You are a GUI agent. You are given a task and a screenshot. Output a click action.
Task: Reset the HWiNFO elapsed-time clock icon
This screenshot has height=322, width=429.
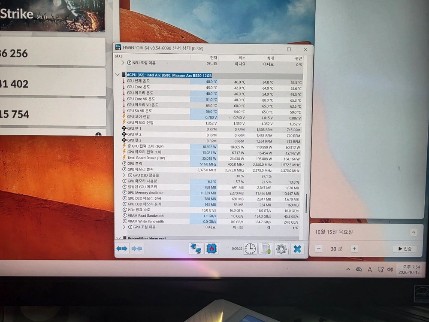(250, 249)
